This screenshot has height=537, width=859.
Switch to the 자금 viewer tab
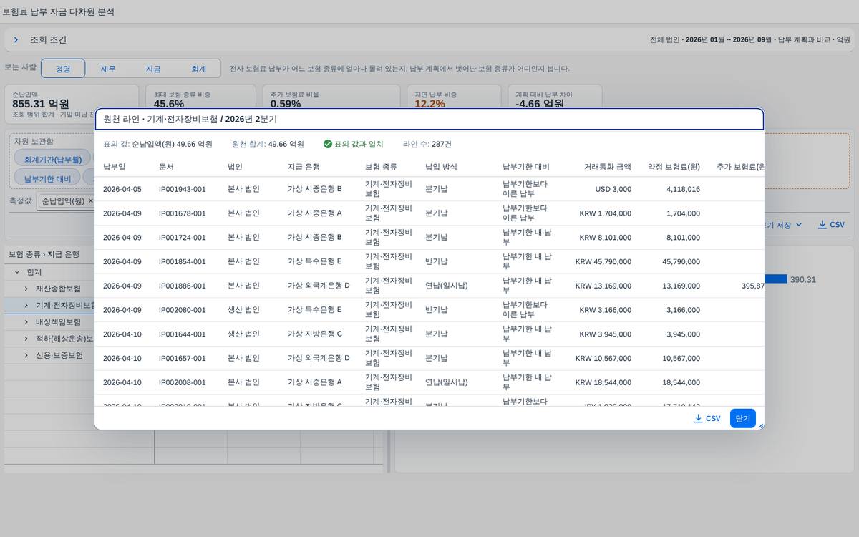click(153, 69)
